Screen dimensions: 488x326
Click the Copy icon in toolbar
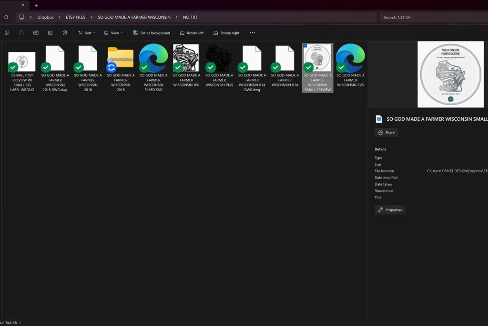7,33
